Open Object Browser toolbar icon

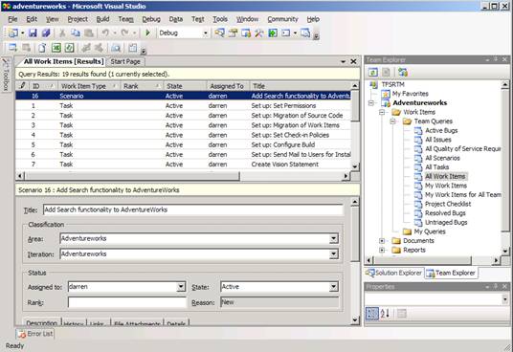click(x=246, y=33)
